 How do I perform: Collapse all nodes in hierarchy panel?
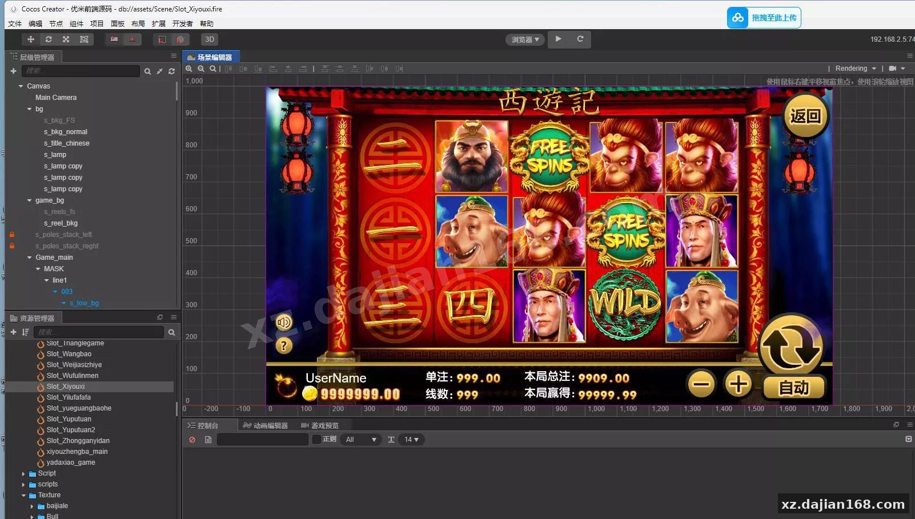159,71
